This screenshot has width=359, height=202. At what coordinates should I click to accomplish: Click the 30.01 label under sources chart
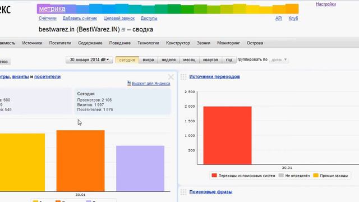point(287,168)
